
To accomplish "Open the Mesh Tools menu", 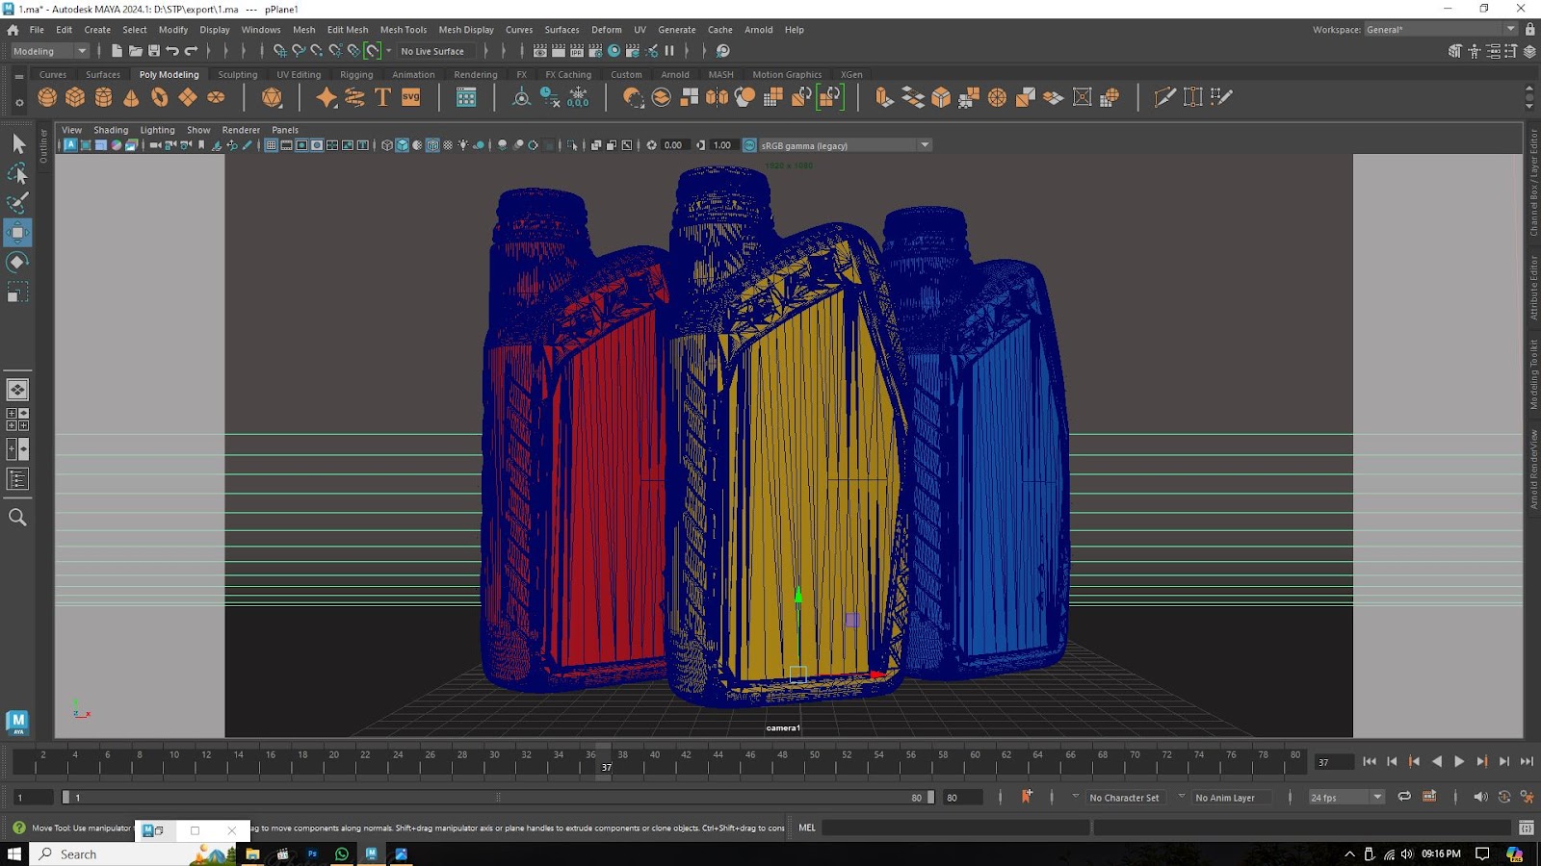I will 403,30.
